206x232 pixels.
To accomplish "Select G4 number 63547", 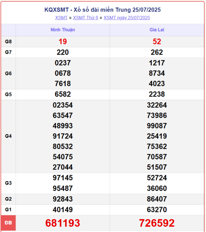I will pos(63,115).
